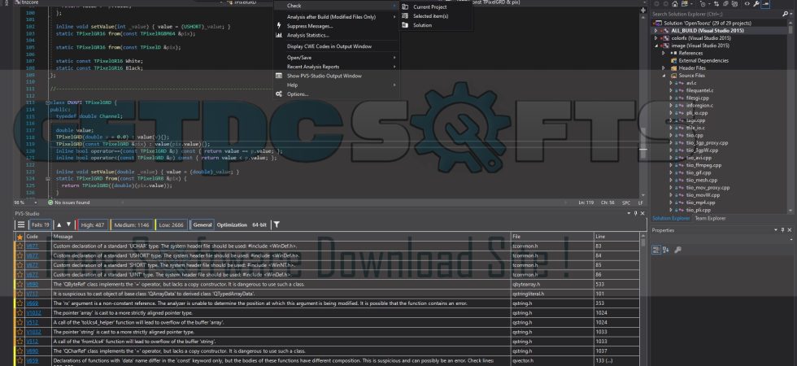This screenshot has width=797, height=366.
Task: Toggle the Fails: 19 filter
Action: pos(40,224)
